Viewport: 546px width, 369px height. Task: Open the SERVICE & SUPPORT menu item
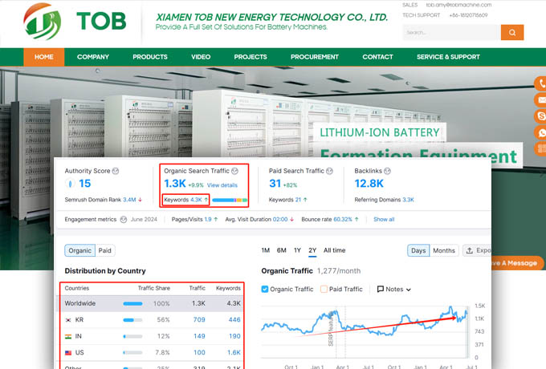point(448,57)
